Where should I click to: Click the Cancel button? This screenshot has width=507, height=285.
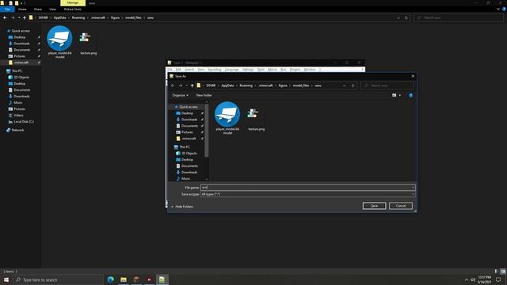point(401,206)
